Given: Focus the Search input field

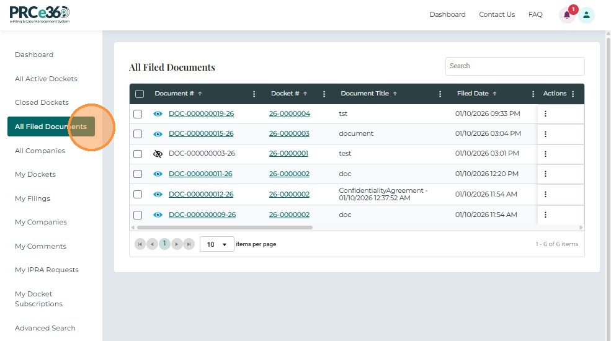Looking at the screenshot, I should 515,66.
